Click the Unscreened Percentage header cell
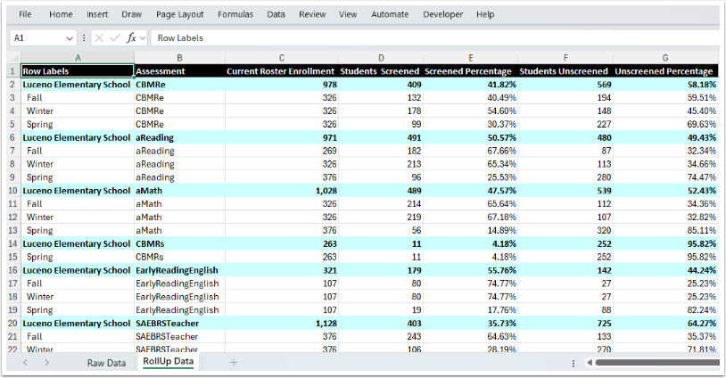This screenshot has height=378, width=726. tap(665, 70)
